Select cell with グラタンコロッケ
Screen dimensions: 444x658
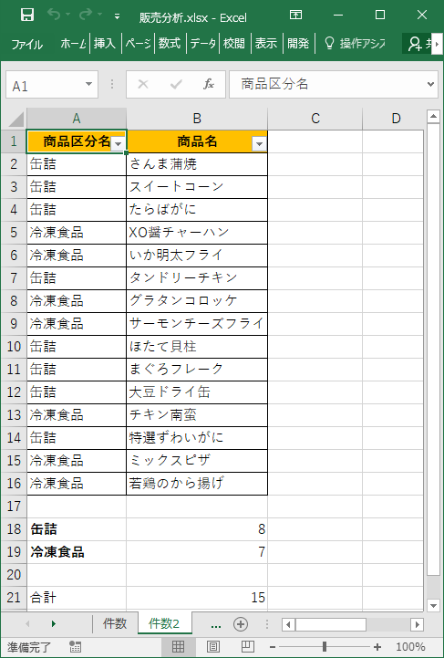coord(197,301)
